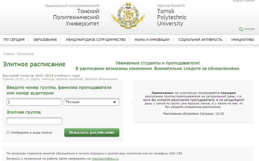Click Расписание breadcrumb link
This screenshot has width=259, height=161.
click(x=26, y=54)
